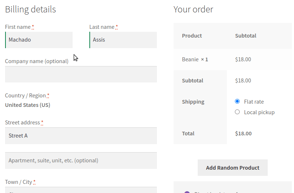The image size is (294, 193).
Task: Choose Local pickup shipping radio button
Action: 237,112
